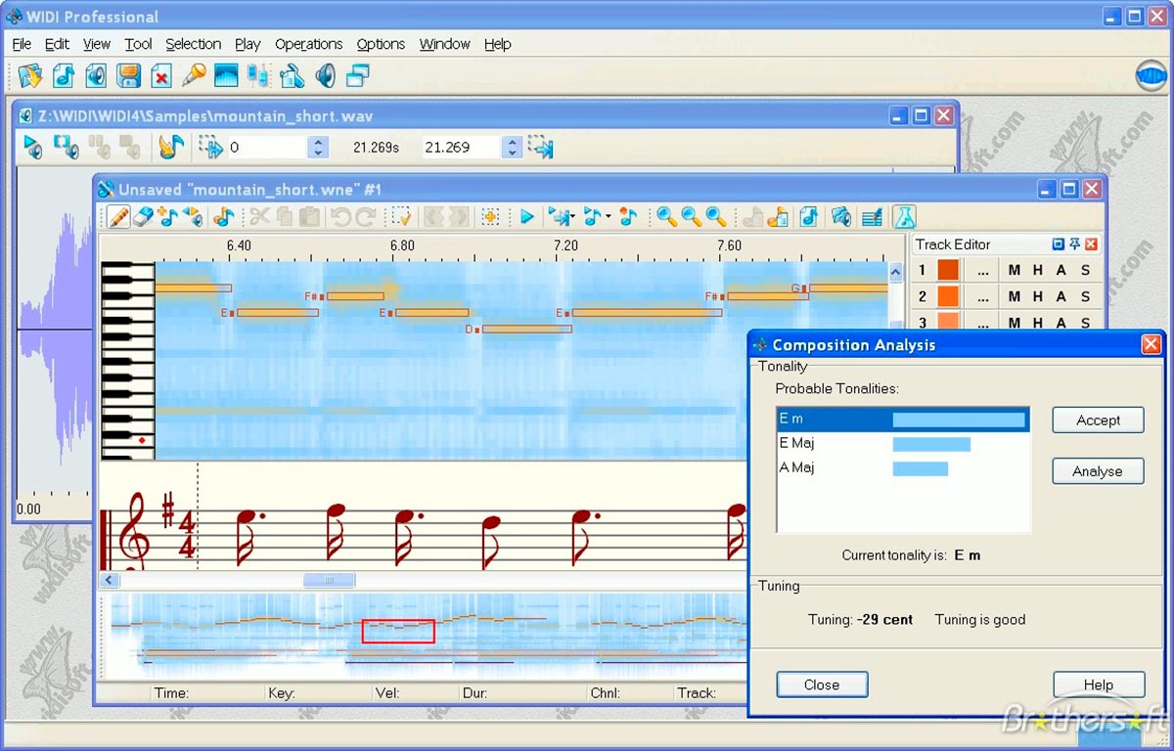Click the recognition settings sliders icon
1174x751 pixels.
(x=258, y=74)
